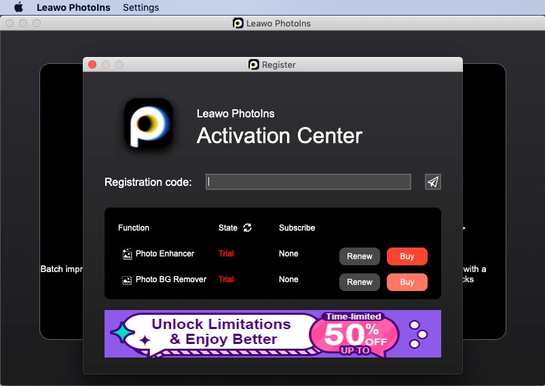Click the Trial state of Photo Enhancer
The height and width of the screenshot is (386, 545).
coord(226,254)
